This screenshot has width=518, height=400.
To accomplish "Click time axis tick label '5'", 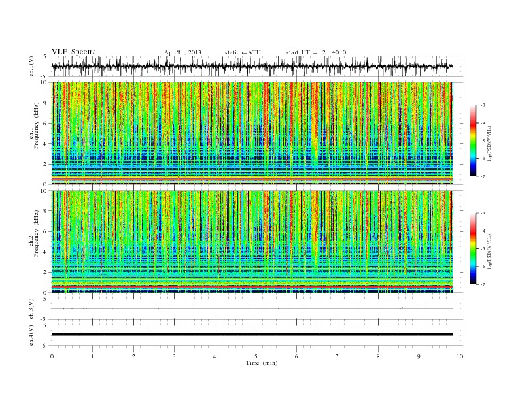I will coord(256,356).
